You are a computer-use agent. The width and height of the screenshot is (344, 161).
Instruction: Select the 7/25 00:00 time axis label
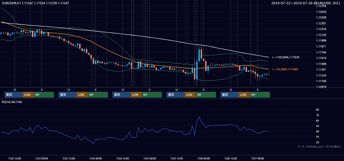150,158
